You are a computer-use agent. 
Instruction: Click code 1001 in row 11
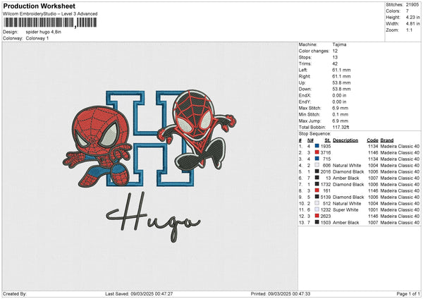[x=373, y=209]
